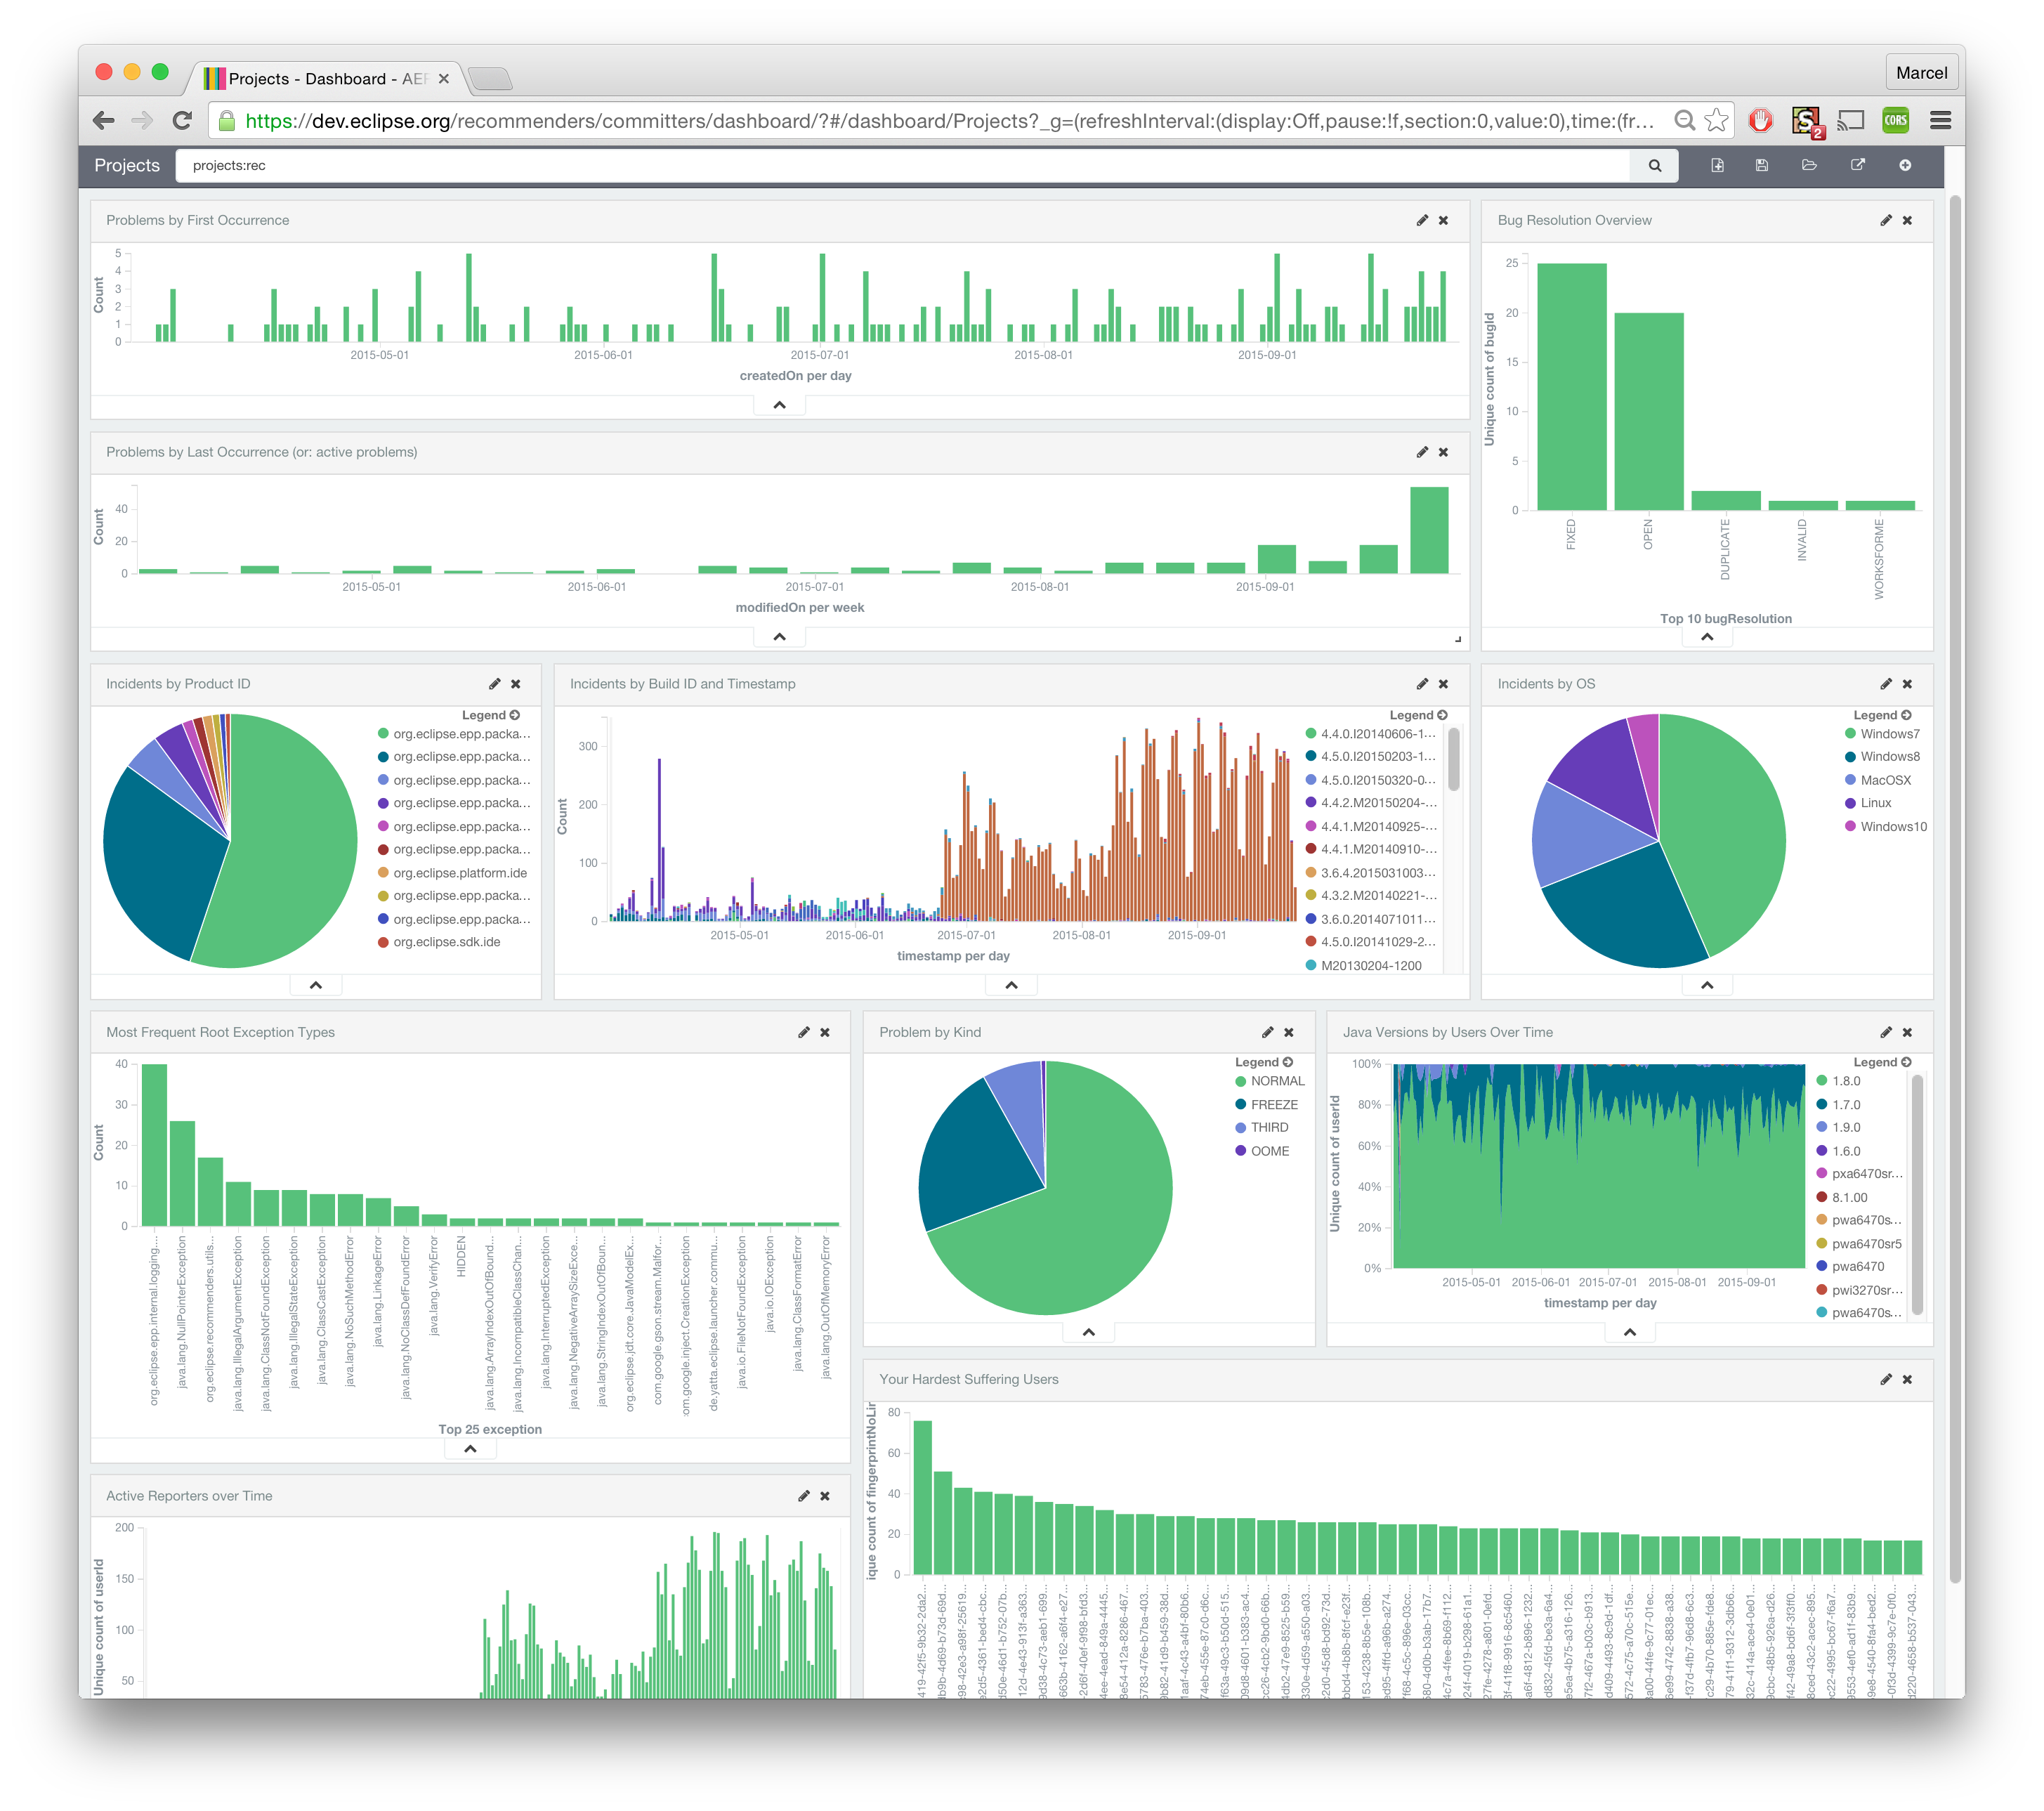Click the Windows7 legend color dot

[x=1850, y=734]
